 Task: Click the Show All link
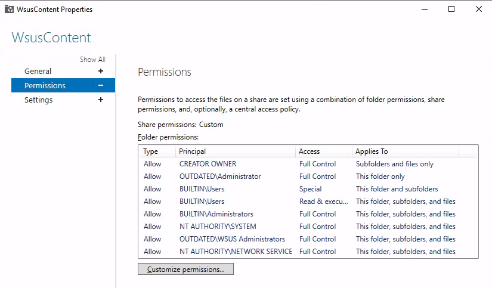92,59
